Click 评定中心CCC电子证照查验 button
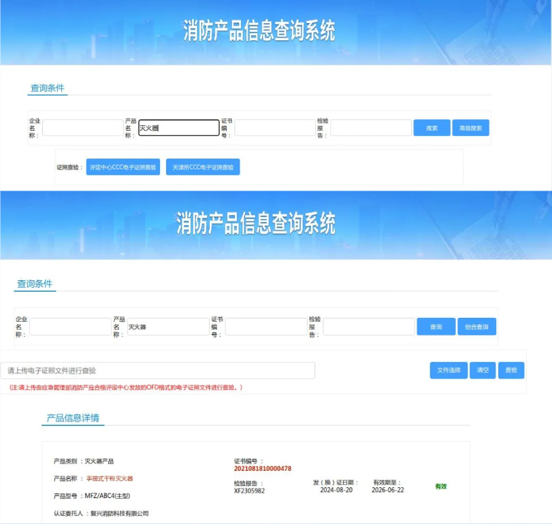Viewport: 552px width, 524px height. pyautogui.click(x=123, y=167)
